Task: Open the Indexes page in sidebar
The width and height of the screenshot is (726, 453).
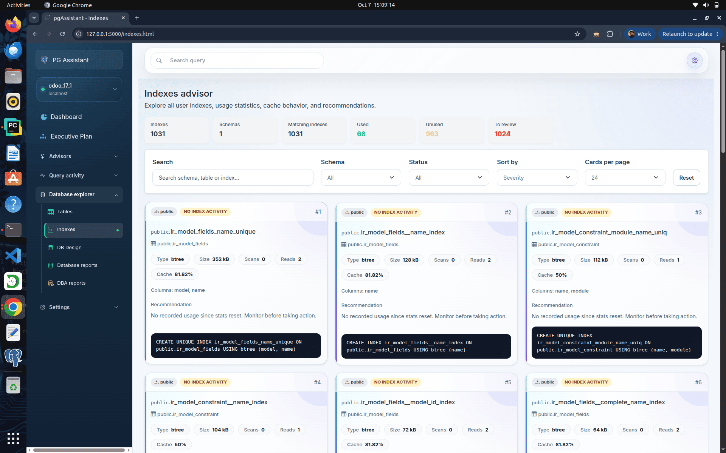Action: tap(84, 230)
